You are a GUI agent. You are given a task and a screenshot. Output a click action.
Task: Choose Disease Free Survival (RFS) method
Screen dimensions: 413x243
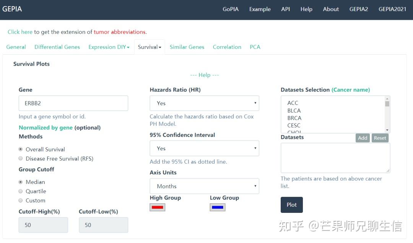21,158
